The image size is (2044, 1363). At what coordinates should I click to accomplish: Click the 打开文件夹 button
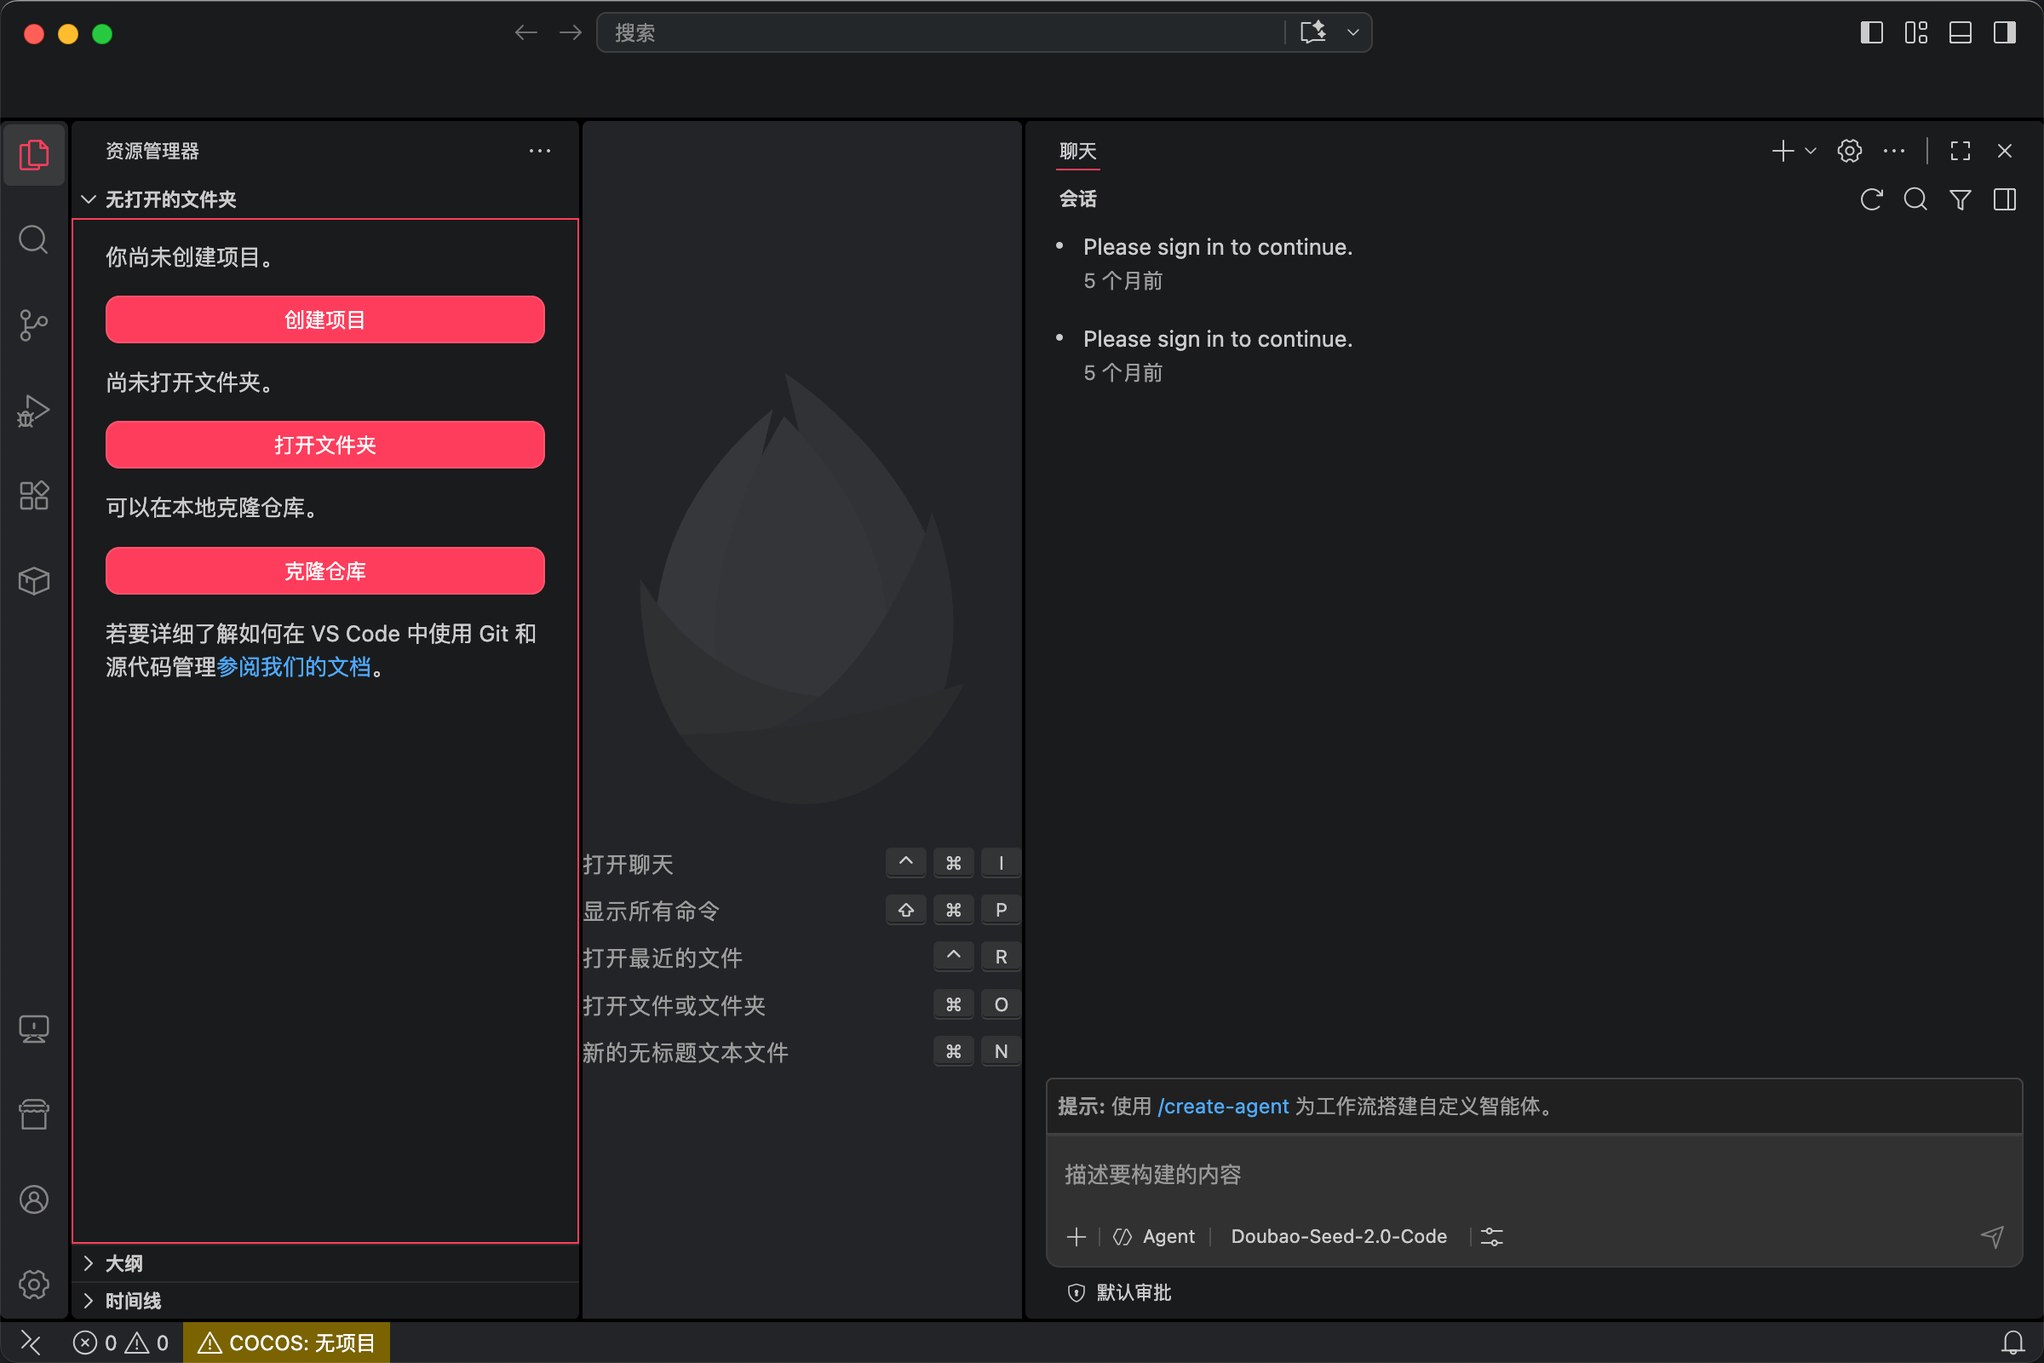pyautogui.click(x=325, y=445)
